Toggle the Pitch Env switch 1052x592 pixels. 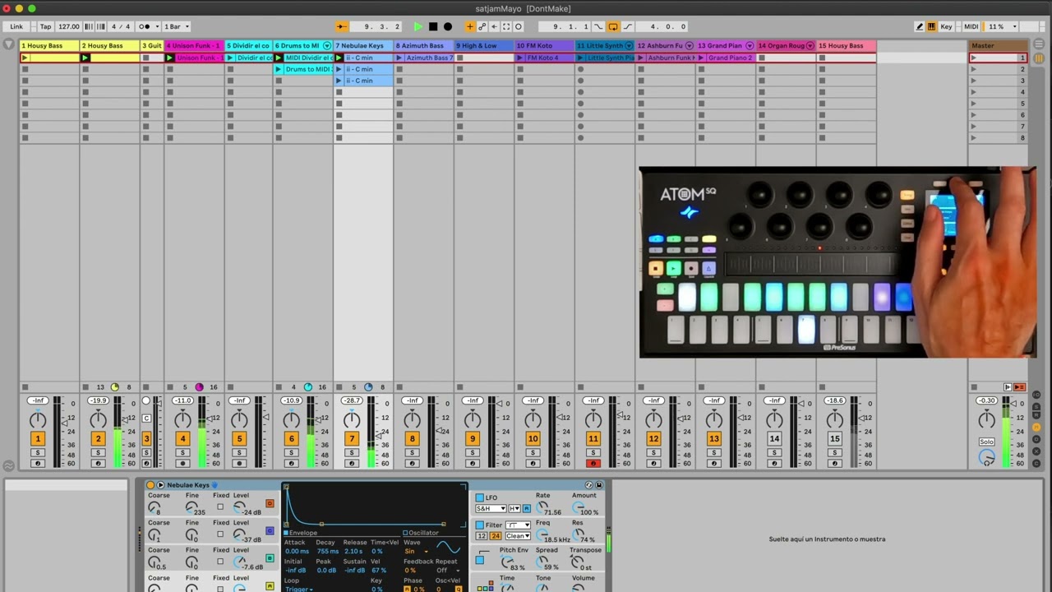tap(480, 561)
